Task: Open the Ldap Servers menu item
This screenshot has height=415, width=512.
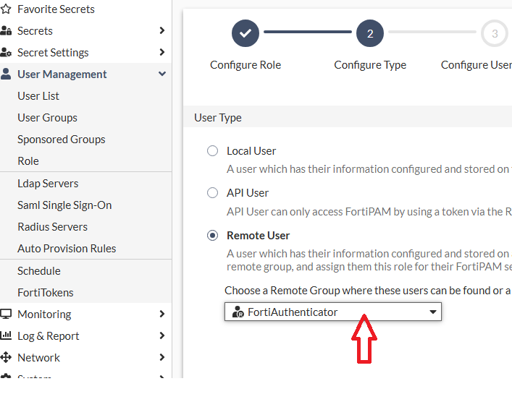Action: pyautogui.click(x=48, y=184)
